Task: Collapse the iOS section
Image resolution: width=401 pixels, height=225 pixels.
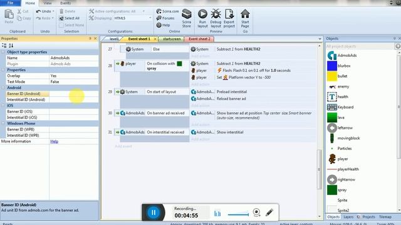Action: [3, 106]
